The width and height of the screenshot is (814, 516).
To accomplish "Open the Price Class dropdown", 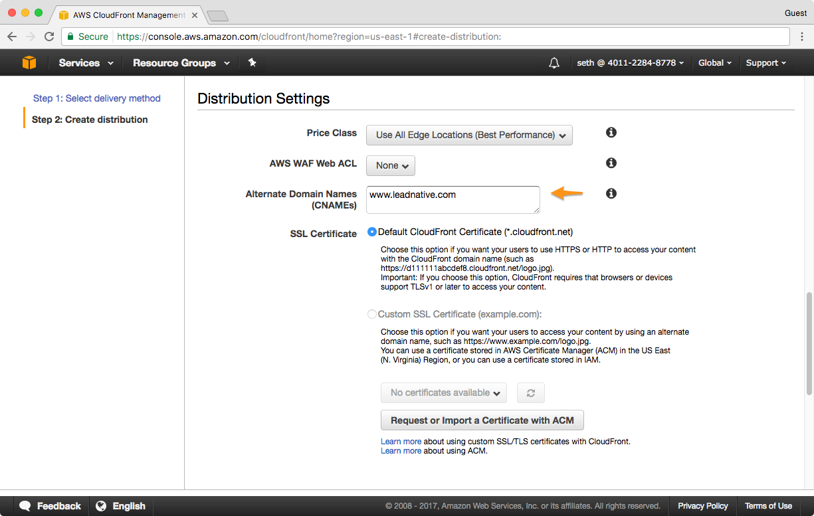I will 469,135.
